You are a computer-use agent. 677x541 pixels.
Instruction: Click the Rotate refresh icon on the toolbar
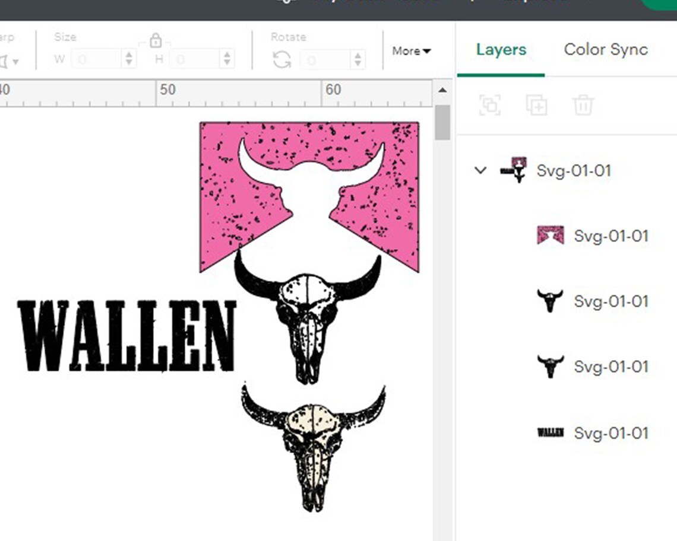pos(283,59)
